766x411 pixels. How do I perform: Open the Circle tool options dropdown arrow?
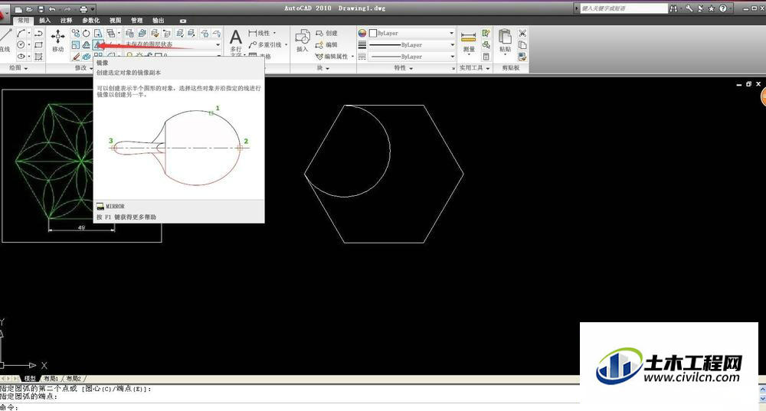29,45
